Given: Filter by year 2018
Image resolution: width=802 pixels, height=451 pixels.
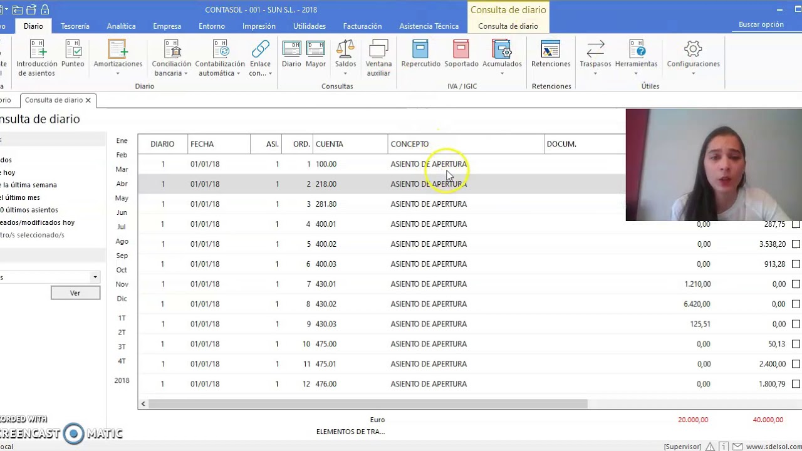Looking at the screenshot, I should tap(122, 380).
